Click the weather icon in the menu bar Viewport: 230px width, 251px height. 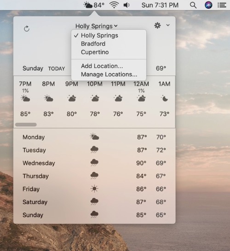pyautogui.click(x=88, y=5)
